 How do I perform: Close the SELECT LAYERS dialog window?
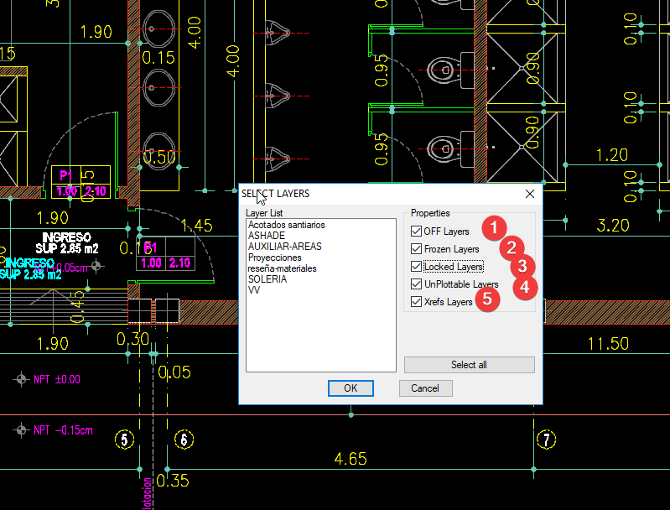click(x=530, y=194)
